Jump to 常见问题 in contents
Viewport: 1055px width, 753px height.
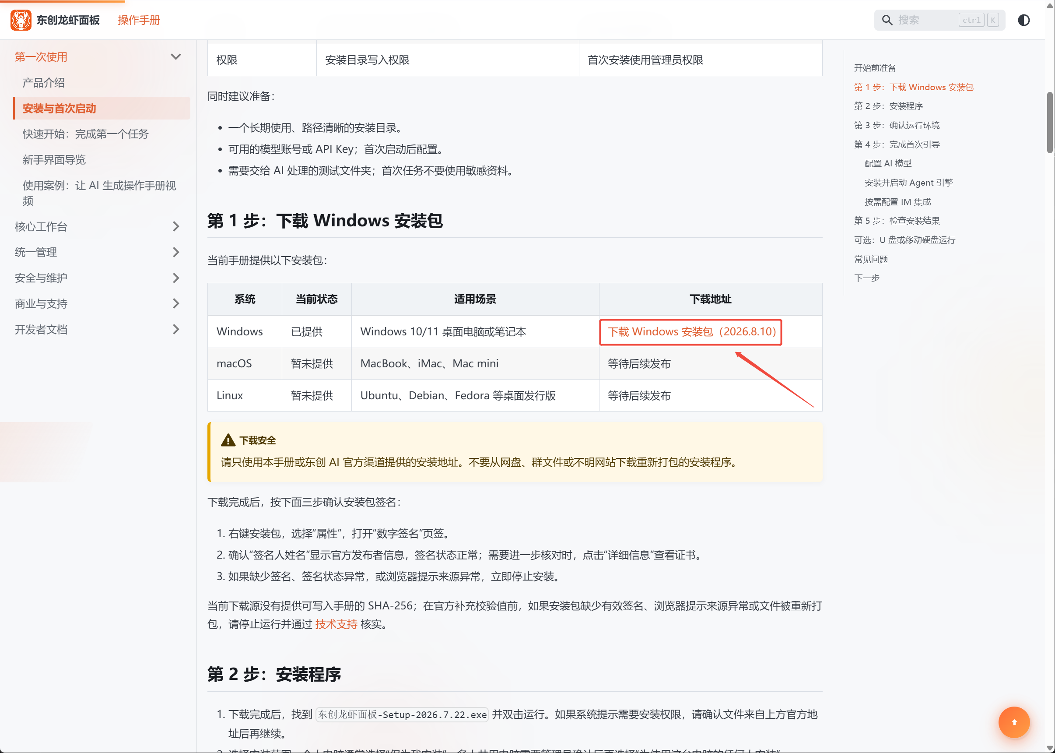click(871, 259)
